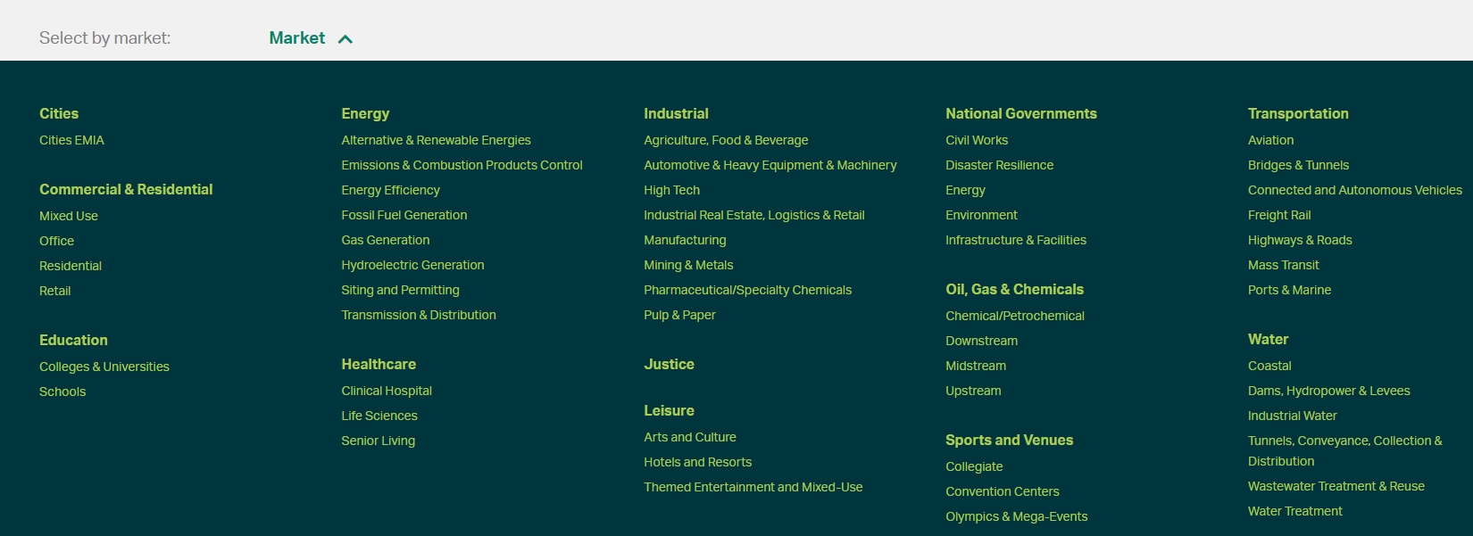This screenshot has height=536, width=1473.
Task: Open the Cities EMIA link
Action: click(x=71, y=140)
